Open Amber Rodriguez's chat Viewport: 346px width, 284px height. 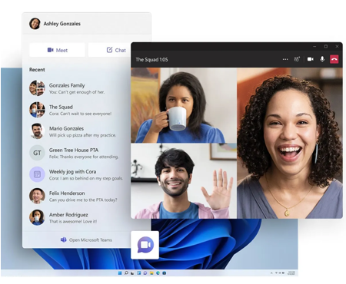coord(77,217)
